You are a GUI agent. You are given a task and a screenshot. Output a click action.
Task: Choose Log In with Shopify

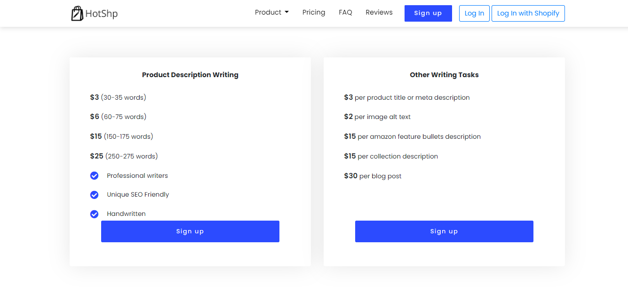[528, 14]
